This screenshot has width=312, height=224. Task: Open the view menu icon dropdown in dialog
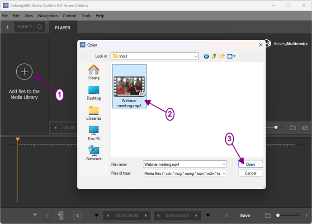click(x=231, y=56)
